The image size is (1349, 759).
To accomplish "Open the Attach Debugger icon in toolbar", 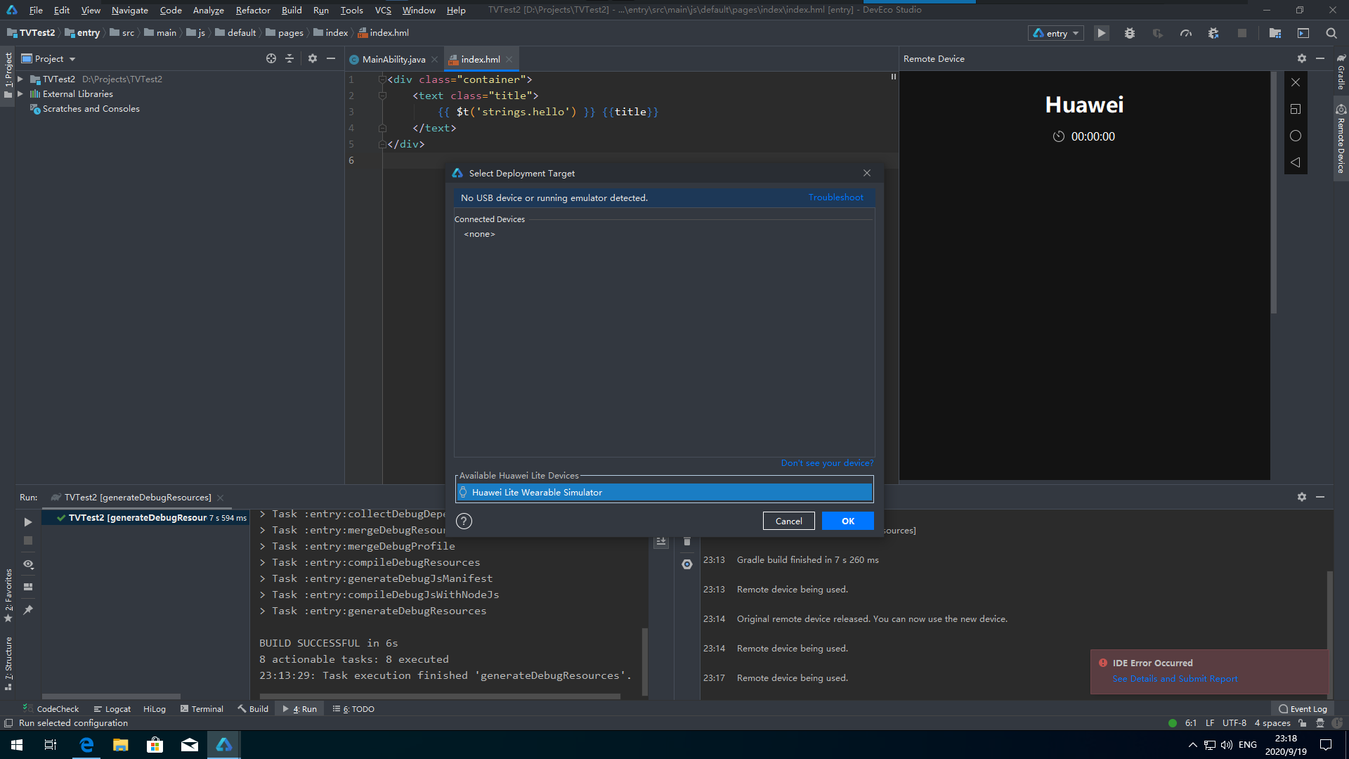I will (x=1213, y=33).
